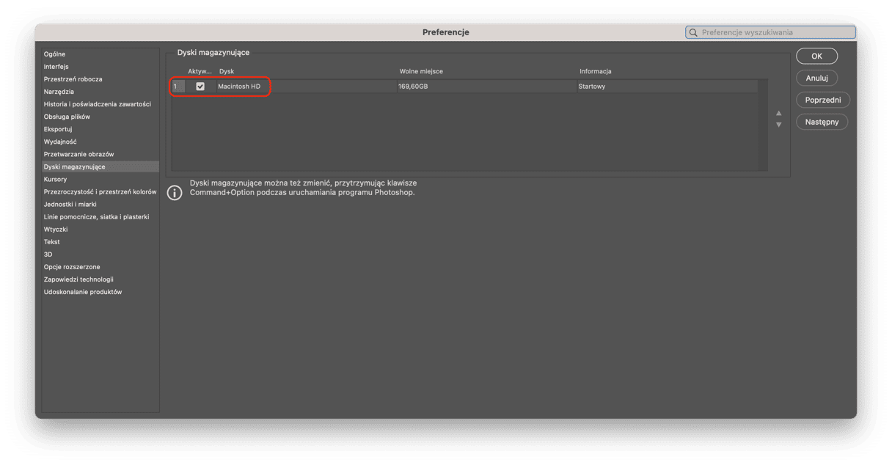892x465 pixels.
Task: Open the Ogólne preferences section
Action: [x=54, y=54]
